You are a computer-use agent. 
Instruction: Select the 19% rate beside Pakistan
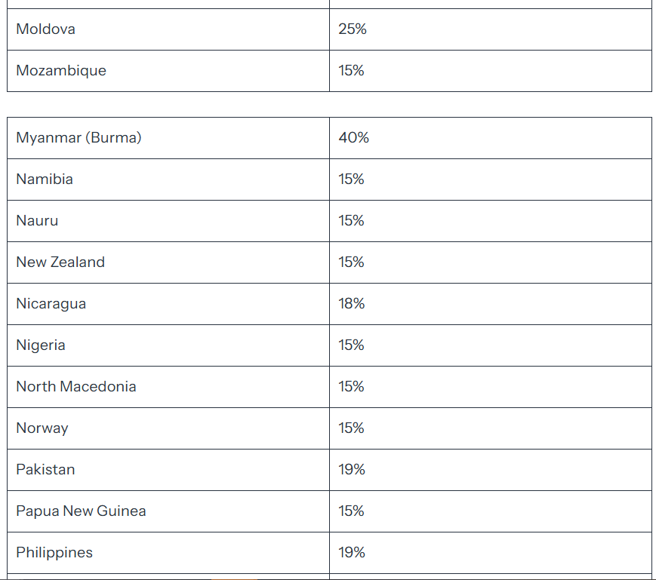coord(352,470)
